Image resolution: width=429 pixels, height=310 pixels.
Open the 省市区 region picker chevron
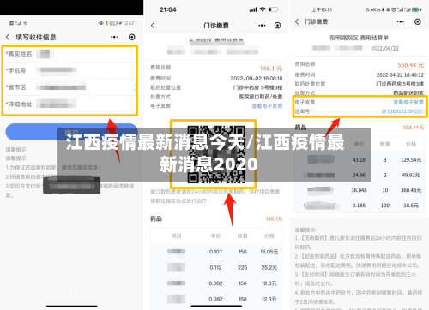(x=135, y=87)
